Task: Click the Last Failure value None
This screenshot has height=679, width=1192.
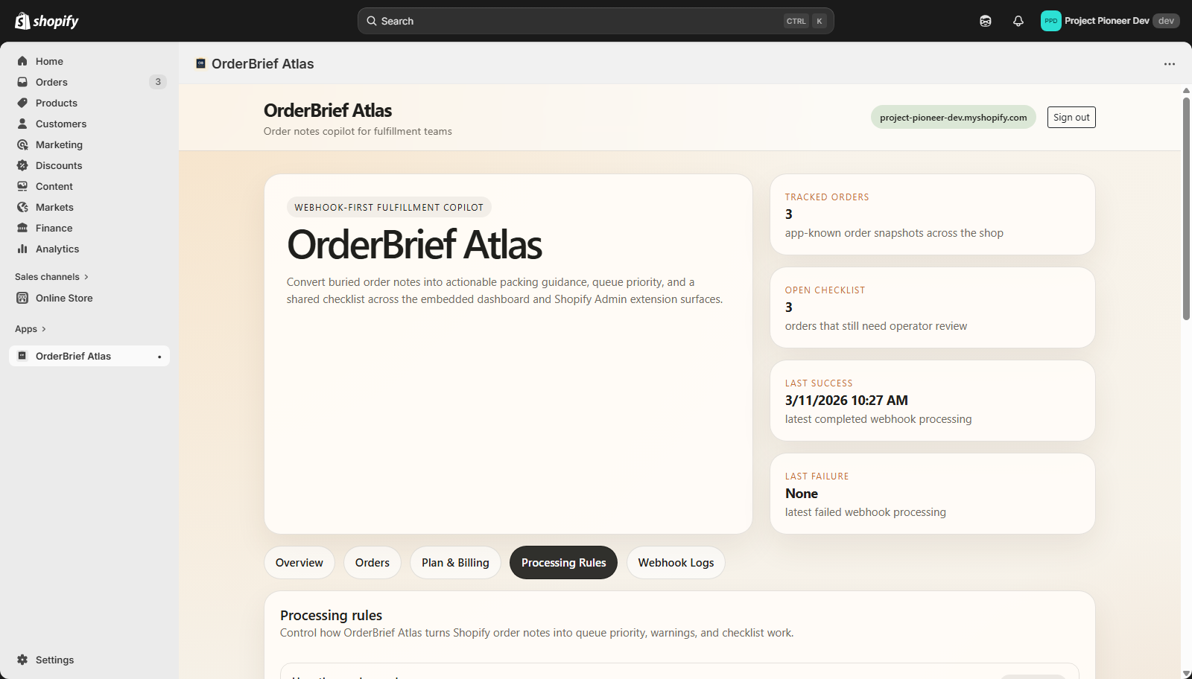Action: click(x=802, y=494)
